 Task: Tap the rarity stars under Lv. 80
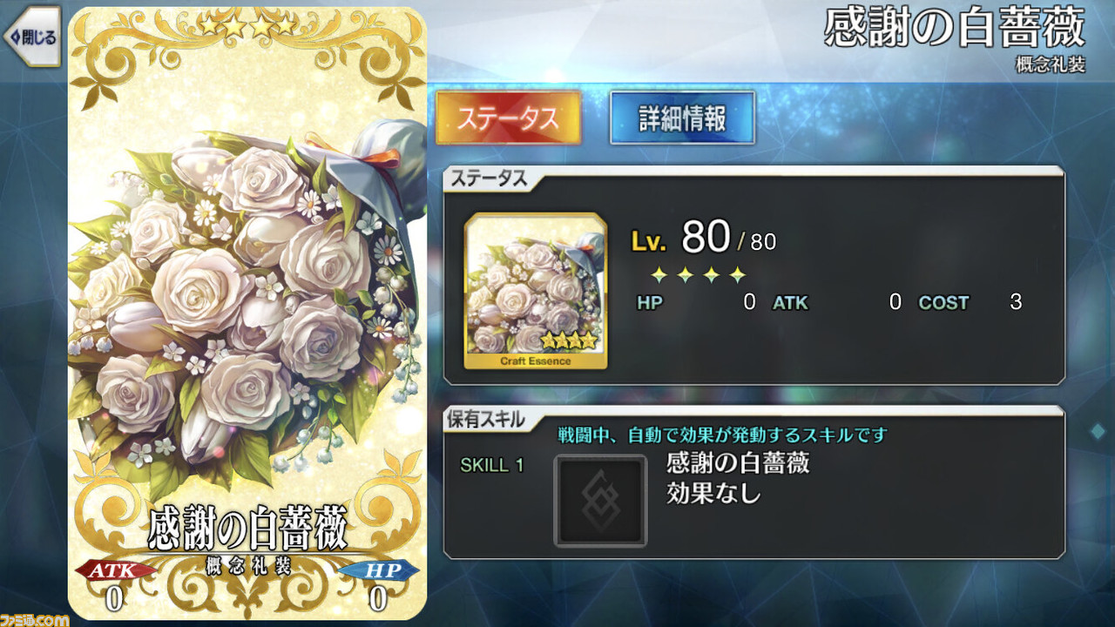coord(699,275)
